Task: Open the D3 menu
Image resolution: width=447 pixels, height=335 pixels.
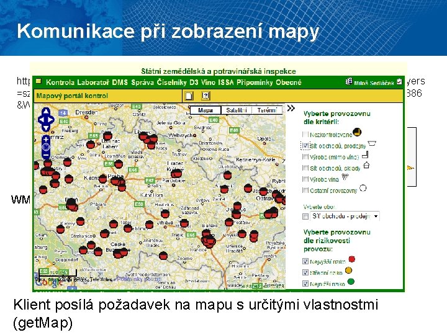Action: 194,83
